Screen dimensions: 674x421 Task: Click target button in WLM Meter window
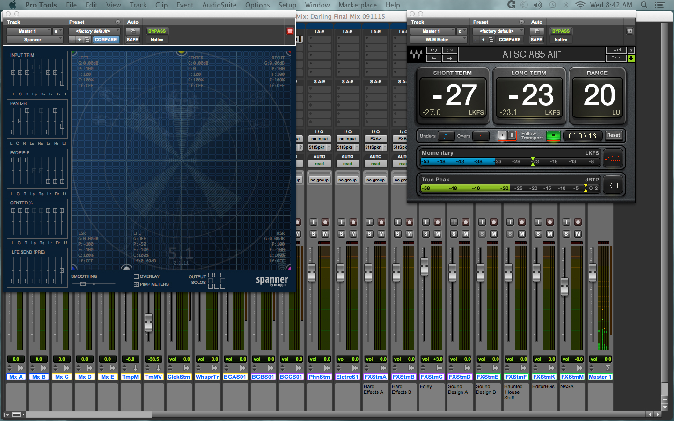[x=630, y=31]
